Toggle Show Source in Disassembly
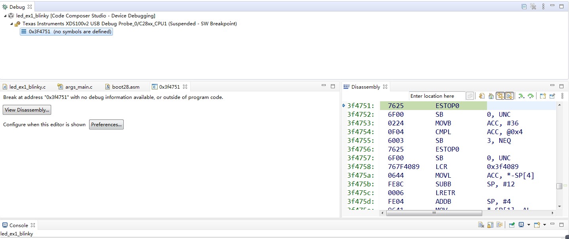 (510, 96)
